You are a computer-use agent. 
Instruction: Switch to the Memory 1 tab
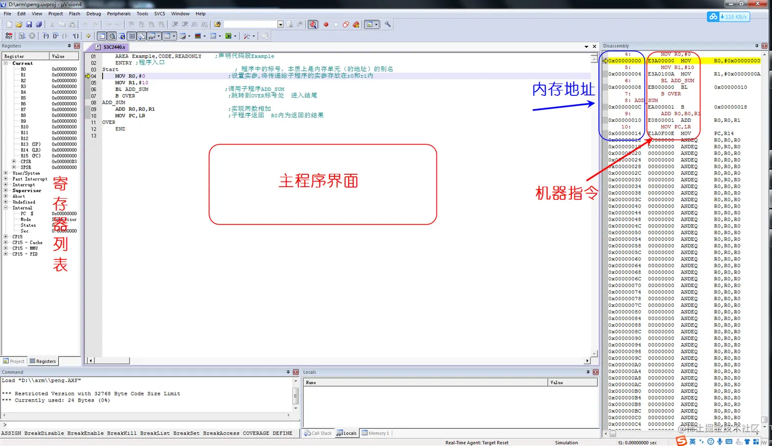376,433
